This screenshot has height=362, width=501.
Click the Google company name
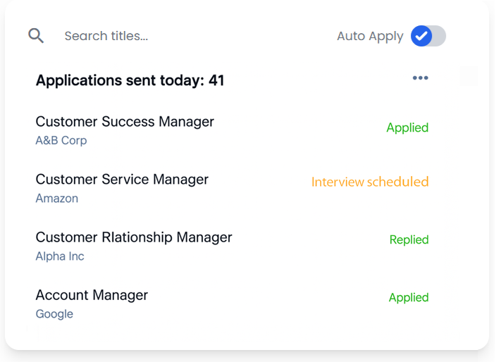pos(54,313)
